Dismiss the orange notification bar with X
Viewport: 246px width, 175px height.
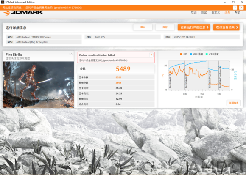(x=241, y=8)
